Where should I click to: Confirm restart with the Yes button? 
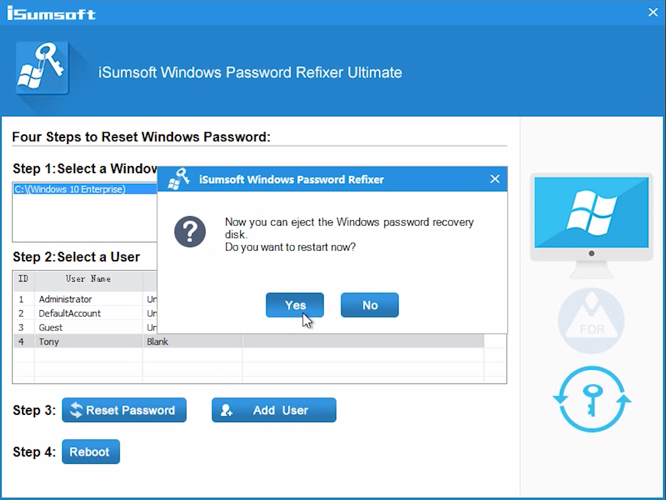tap(295, 305)
